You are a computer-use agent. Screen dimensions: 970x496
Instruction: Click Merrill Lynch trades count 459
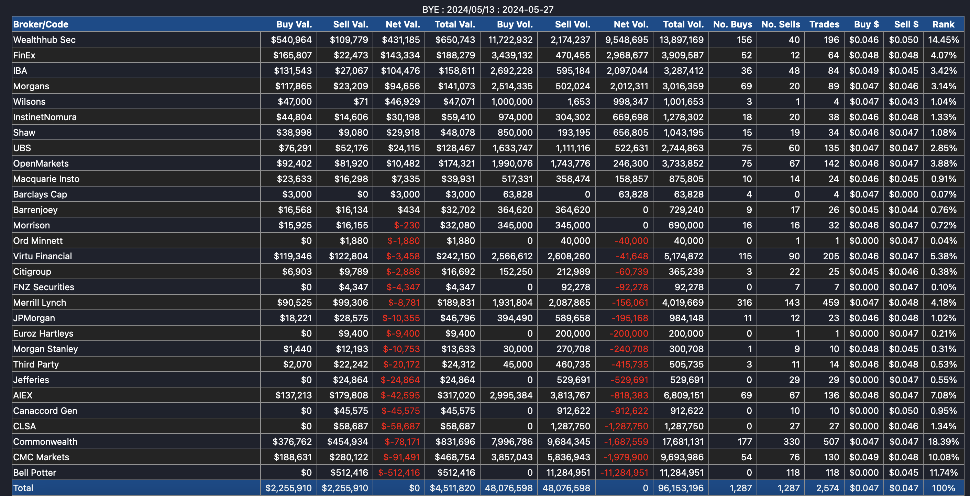830,302
